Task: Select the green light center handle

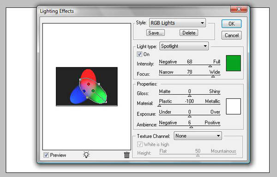Action: [93, 91]
